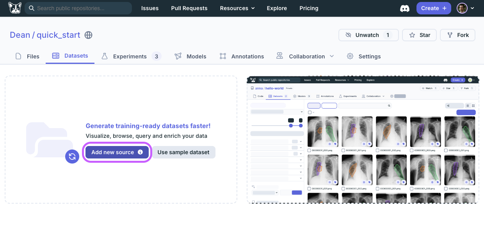Open the Collaboration dropdown
Viewport: 484px width, 227px height.
pos(306,56)
